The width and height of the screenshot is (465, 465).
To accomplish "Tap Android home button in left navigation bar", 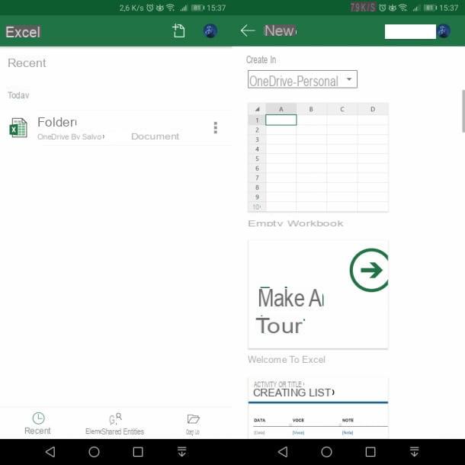I will pyautogui.click(x=94, y=451).
